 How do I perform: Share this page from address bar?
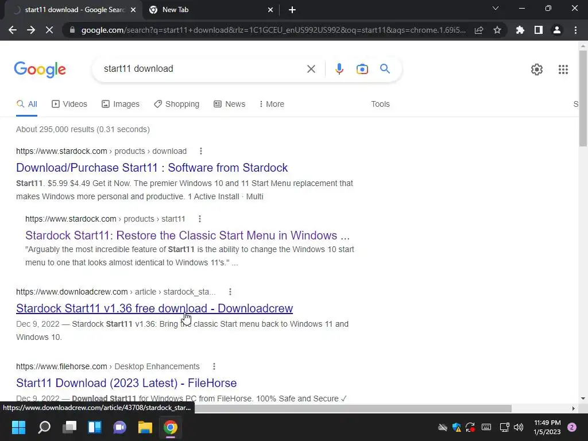coord(479,30)
